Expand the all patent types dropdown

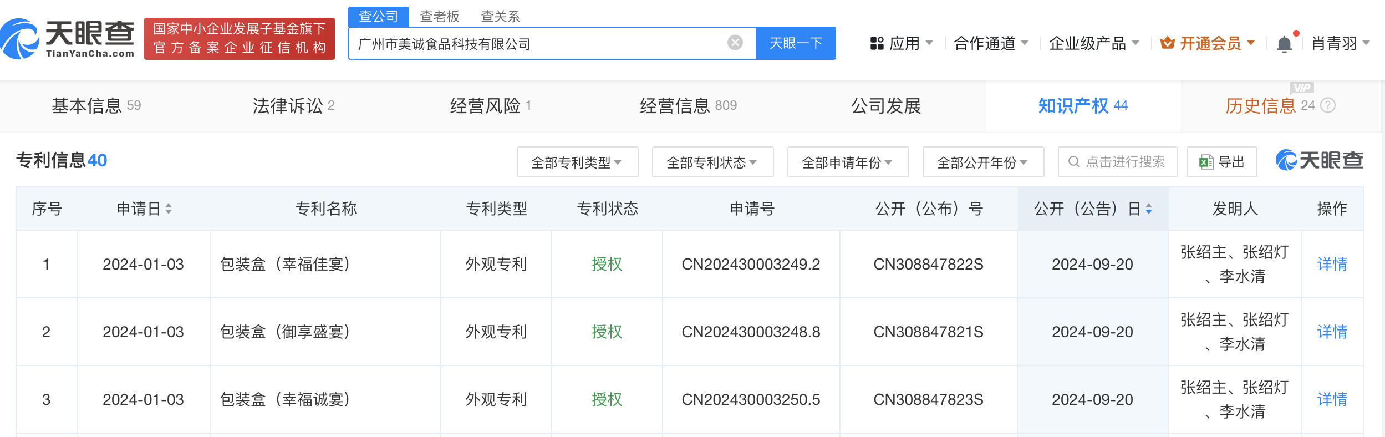(577, 162)
